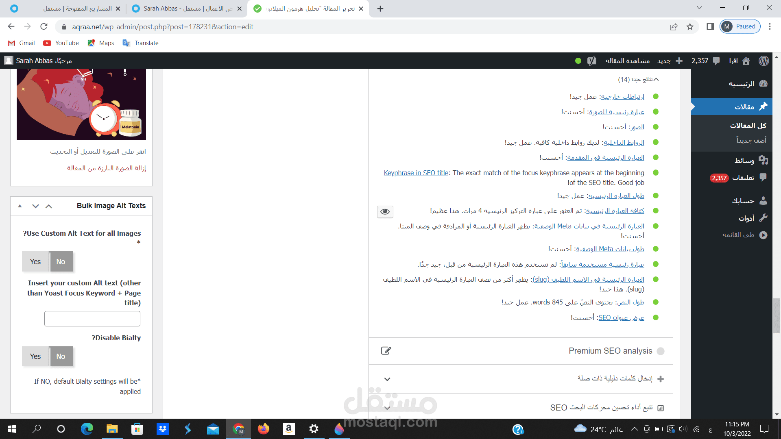The image size is (781, 439).
Task: Click the comments bubble icon showing 2,357
Action: 716,61
